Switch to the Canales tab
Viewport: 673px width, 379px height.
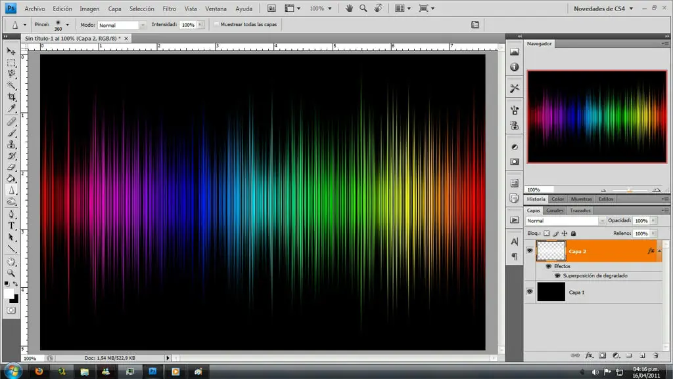point(555,210)
